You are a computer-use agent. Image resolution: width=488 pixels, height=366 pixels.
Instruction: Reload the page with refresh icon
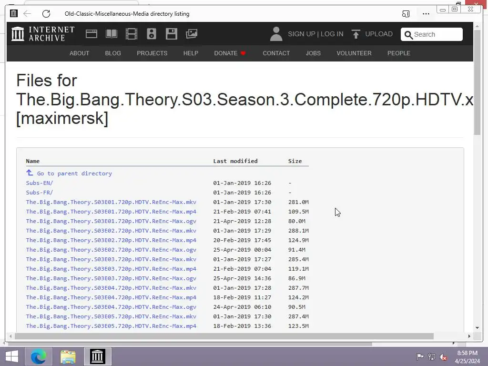point(46,14)
